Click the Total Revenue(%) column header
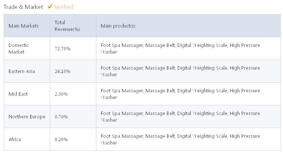 point(67,26)
